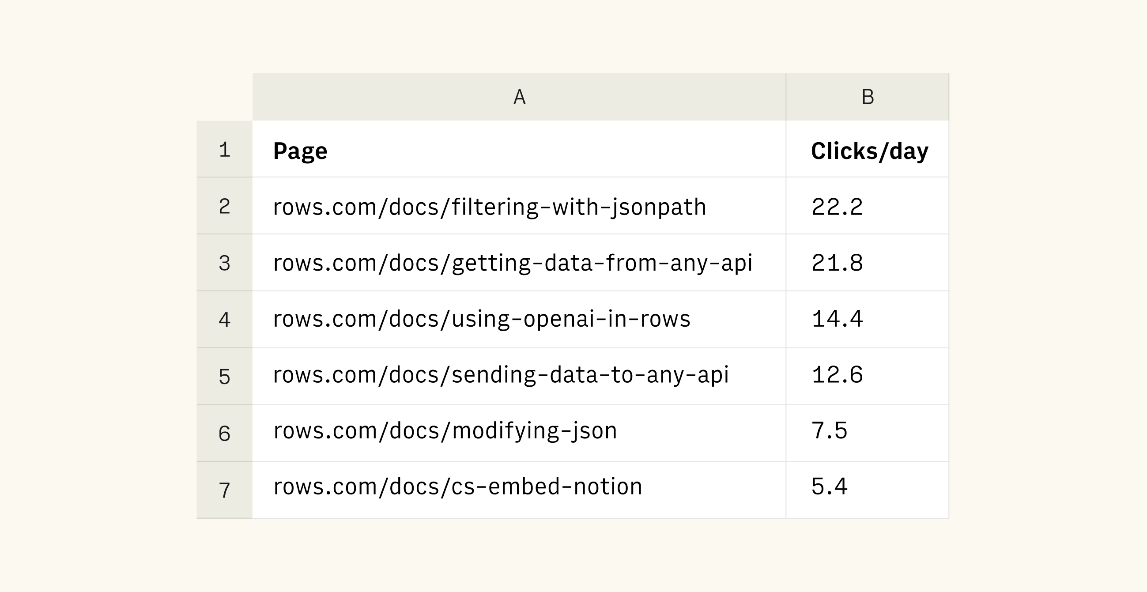Select row 2 number header
Screen dimensions: 1147x592
[x=224, y=206]
